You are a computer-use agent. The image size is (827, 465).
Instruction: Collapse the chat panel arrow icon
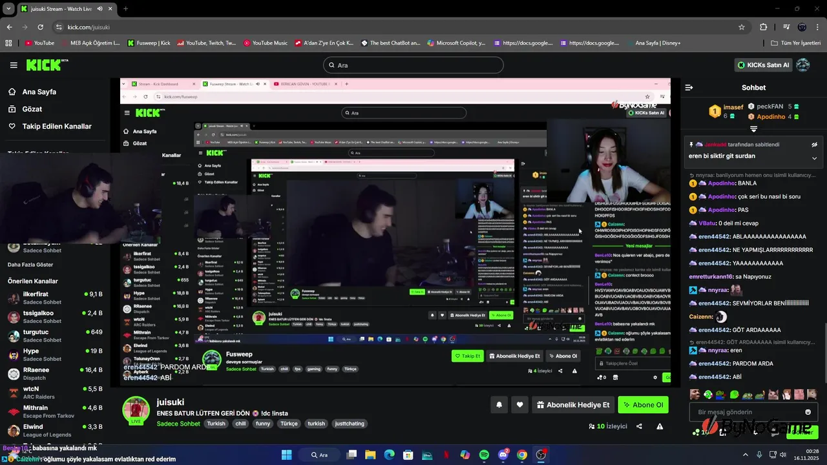[689, 87]
